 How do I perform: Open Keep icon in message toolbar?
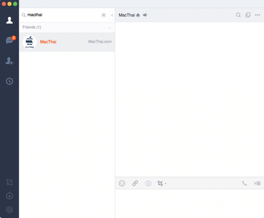pos(148,183)
